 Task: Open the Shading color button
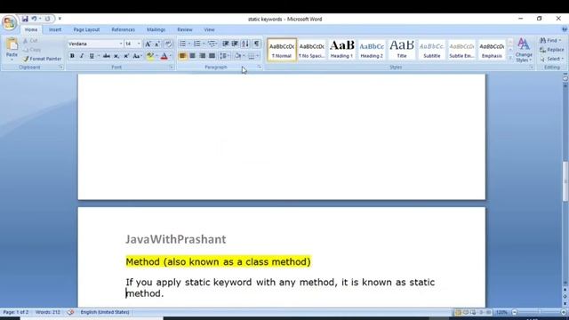click(x=238, y=56)
